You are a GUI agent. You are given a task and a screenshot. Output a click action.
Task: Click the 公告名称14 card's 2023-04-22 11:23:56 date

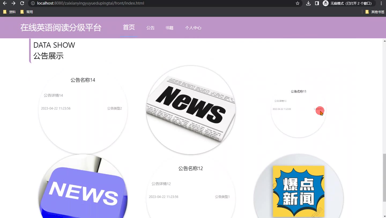(56, 108)
